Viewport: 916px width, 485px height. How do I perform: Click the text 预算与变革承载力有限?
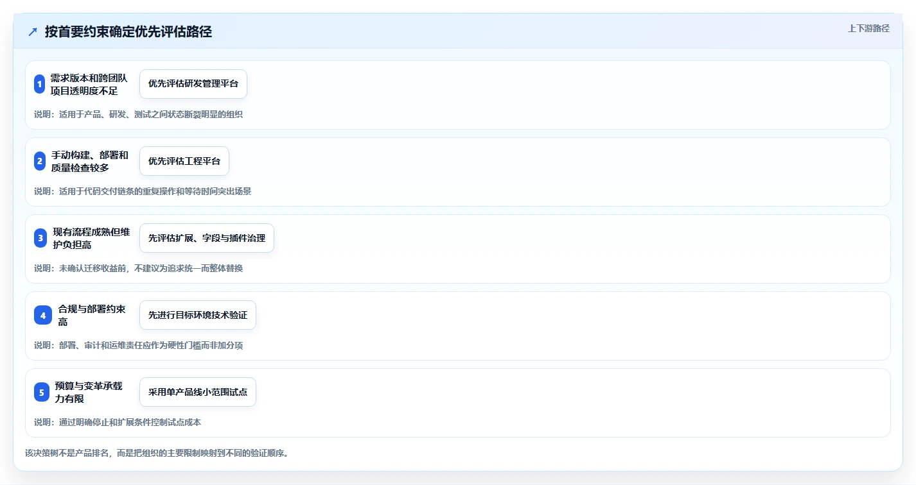pos(89,392)
